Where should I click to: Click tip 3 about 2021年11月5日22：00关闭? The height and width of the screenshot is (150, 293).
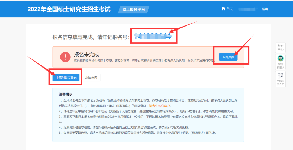148,120
